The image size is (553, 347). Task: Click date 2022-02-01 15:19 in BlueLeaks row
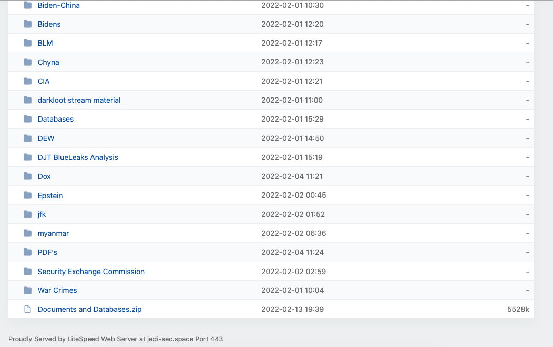click(x=292, y=157)
